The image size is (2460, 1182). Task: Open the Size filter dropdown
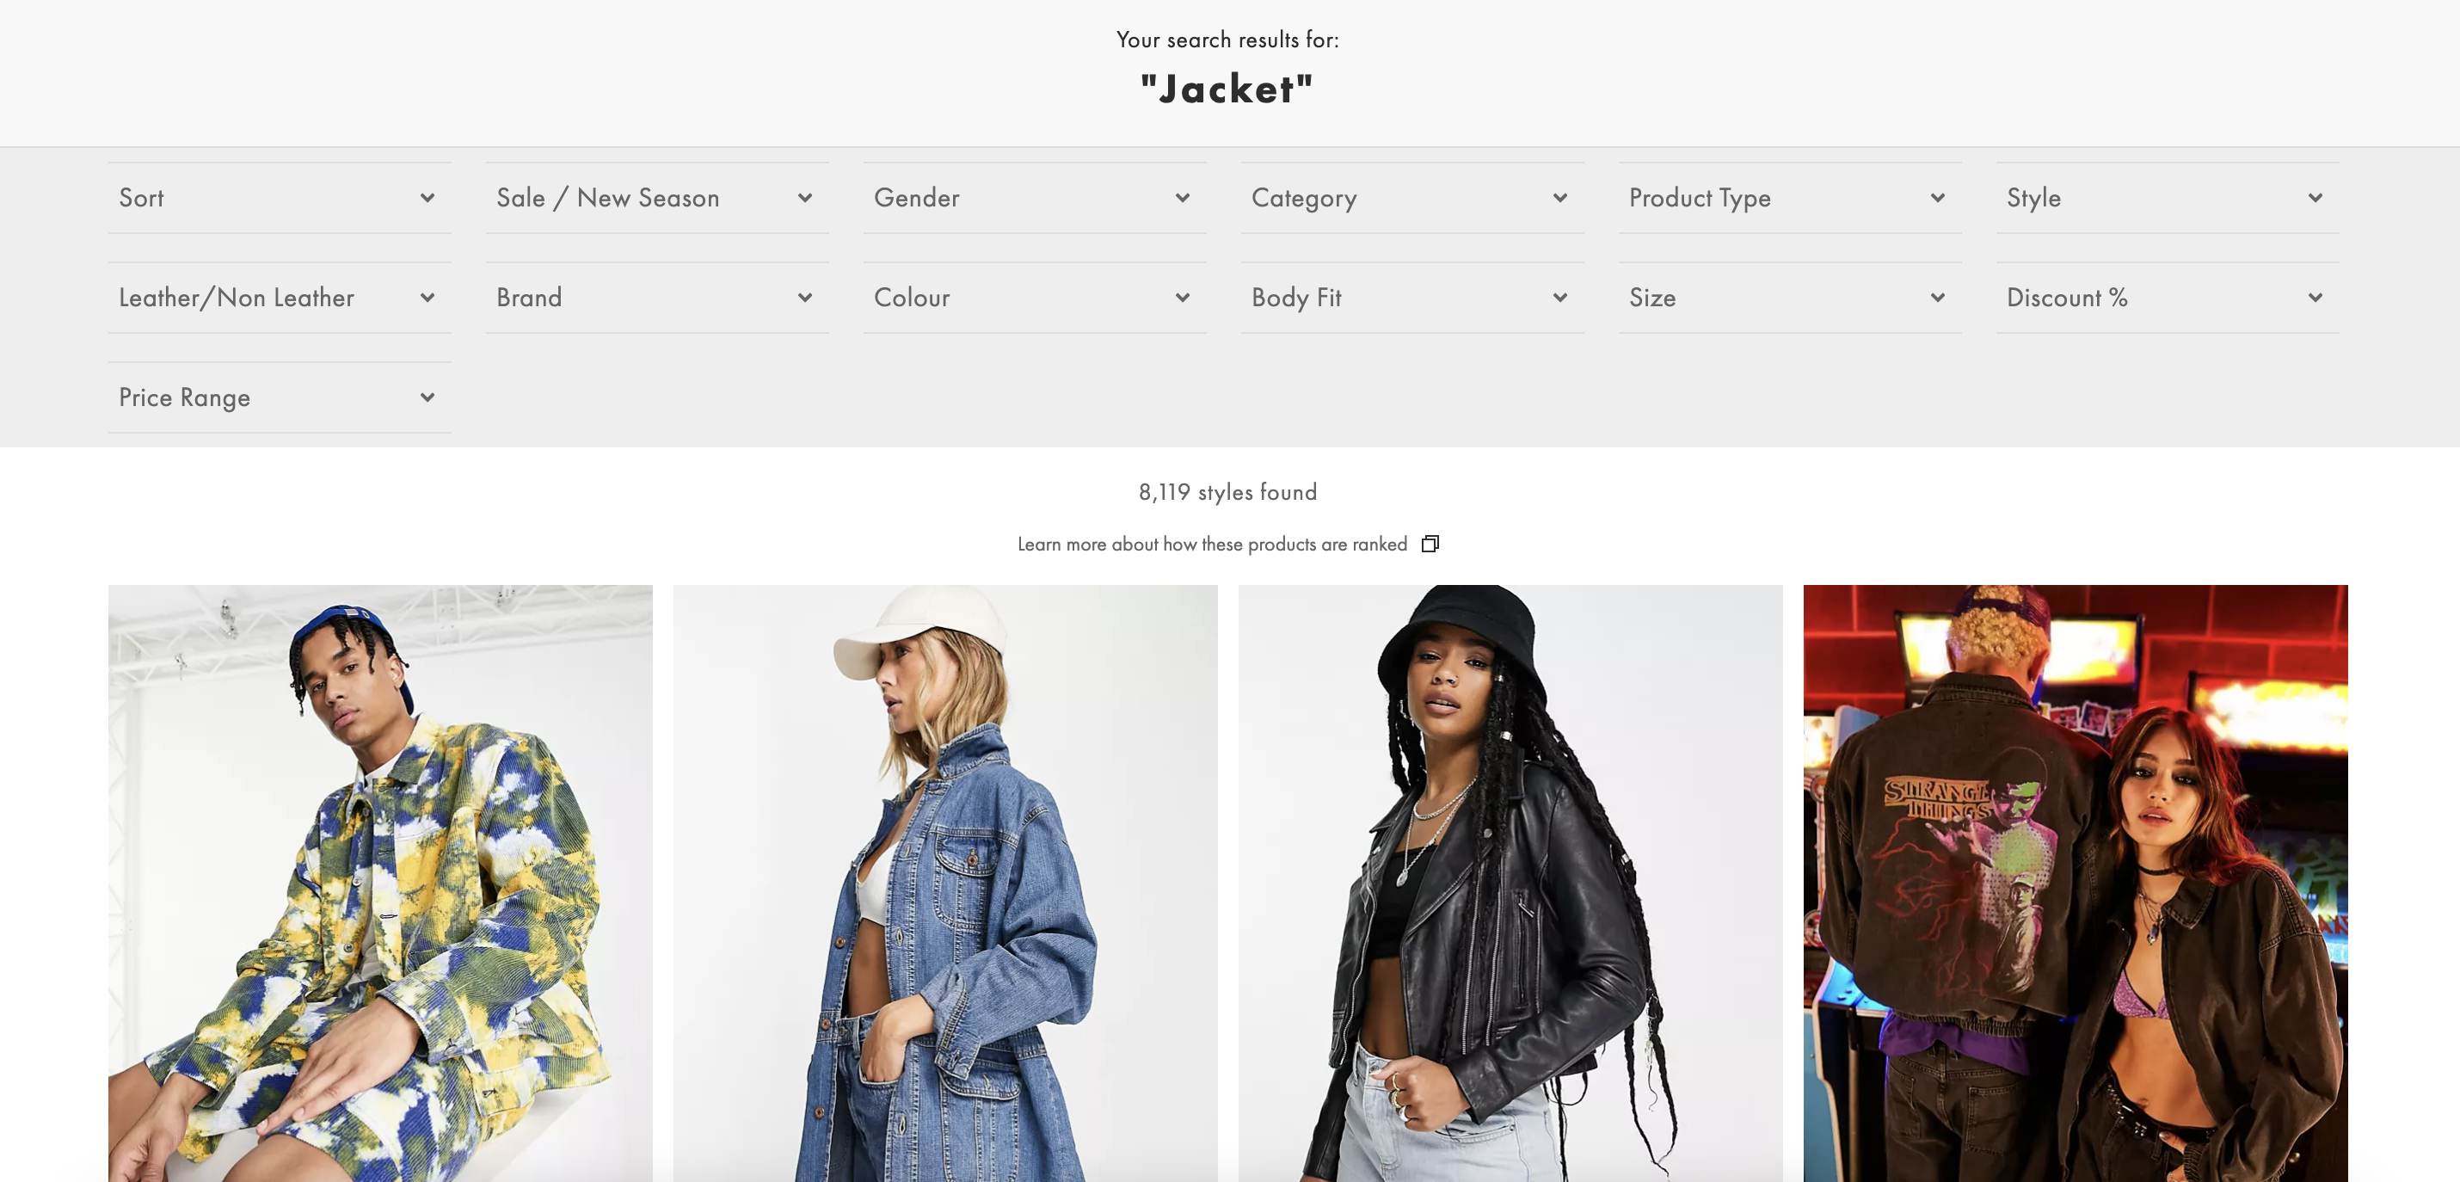click(1788, 297)
